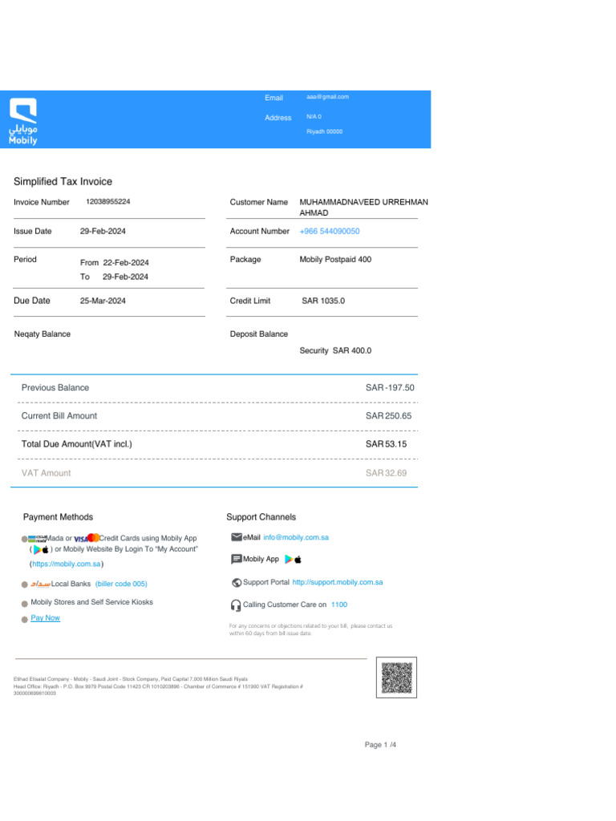Click the issue date 29-Feb-2024

point(103,231)
